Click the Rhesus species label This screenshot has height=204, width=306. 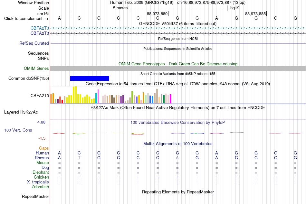[x=42, y=158]
